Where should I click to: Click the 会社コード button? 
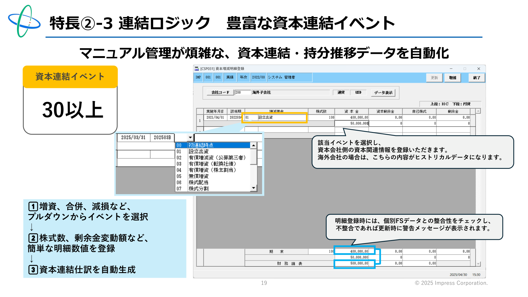tap(220, 92)
